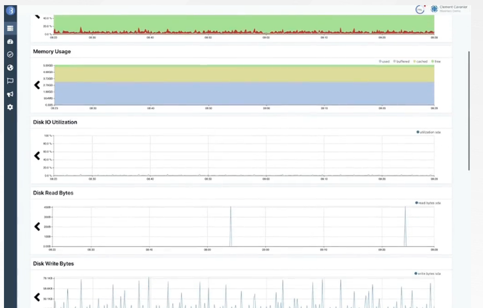Click the circular progress percentage indicator

(x=420, y=10)
